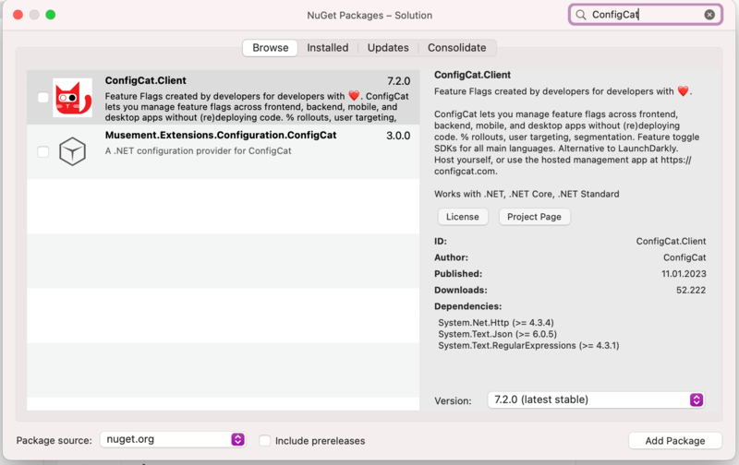Click the Add Package button
Viewport: 739px width, 465px height.
coord(675,441)
